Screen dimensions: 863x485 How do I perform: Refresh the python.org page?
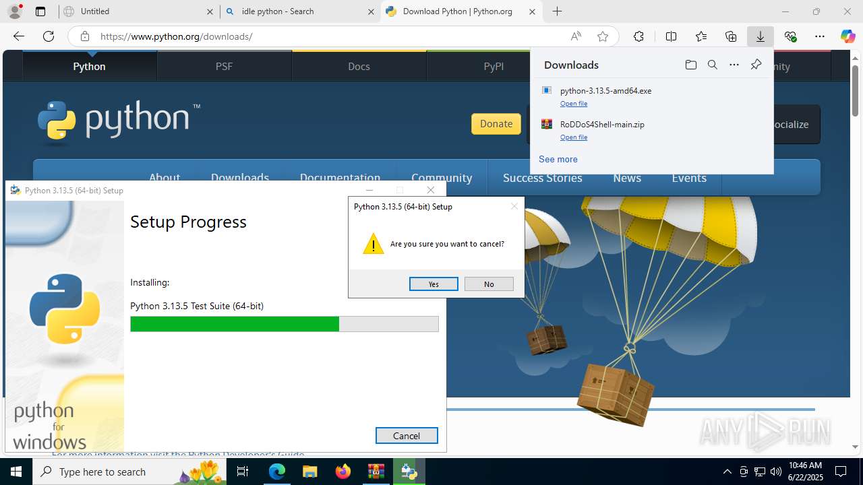(x=49, y=36)
